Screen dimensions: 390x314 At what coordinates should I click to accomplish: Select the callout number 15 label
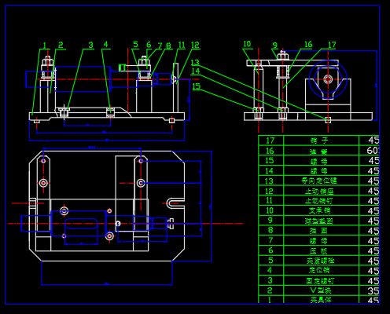point(197,86)
